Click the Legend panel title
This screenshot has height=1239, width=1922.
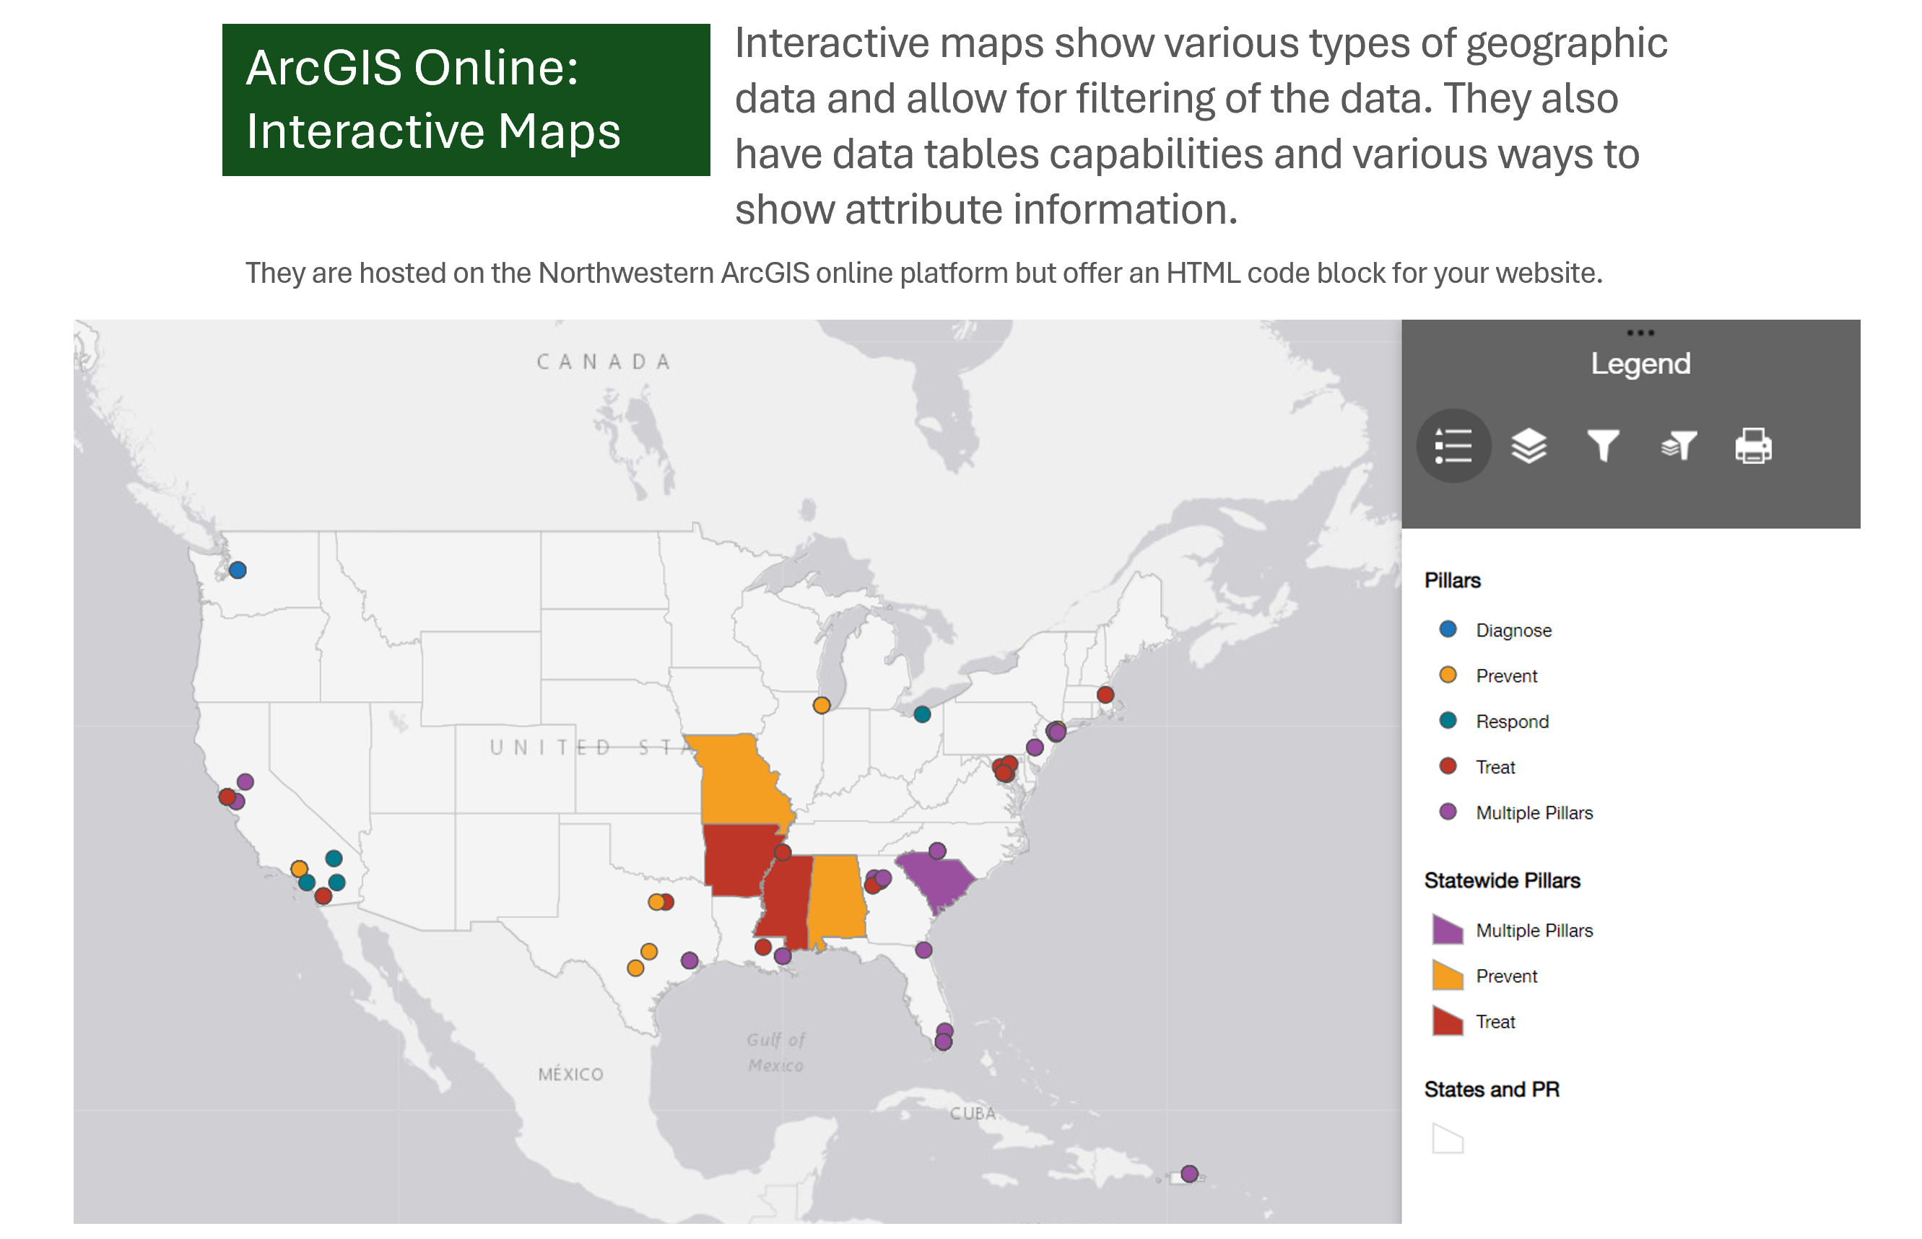[x=1640, y=364]
